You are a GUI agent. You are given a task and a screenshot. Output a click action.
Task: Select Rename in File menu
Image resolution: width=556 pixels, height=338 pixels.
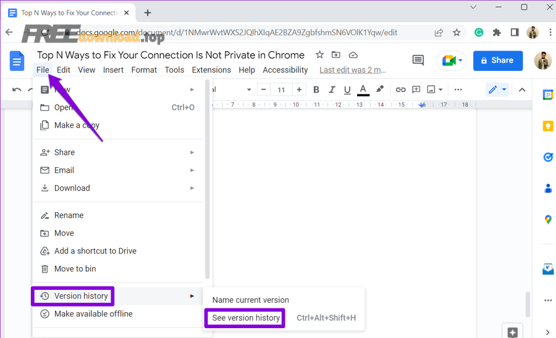click(119, 215)
